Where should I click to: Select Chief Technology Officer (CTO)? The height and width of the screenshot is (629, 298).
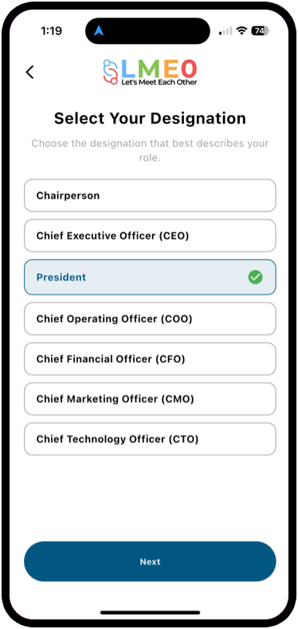tap(151, 439)
